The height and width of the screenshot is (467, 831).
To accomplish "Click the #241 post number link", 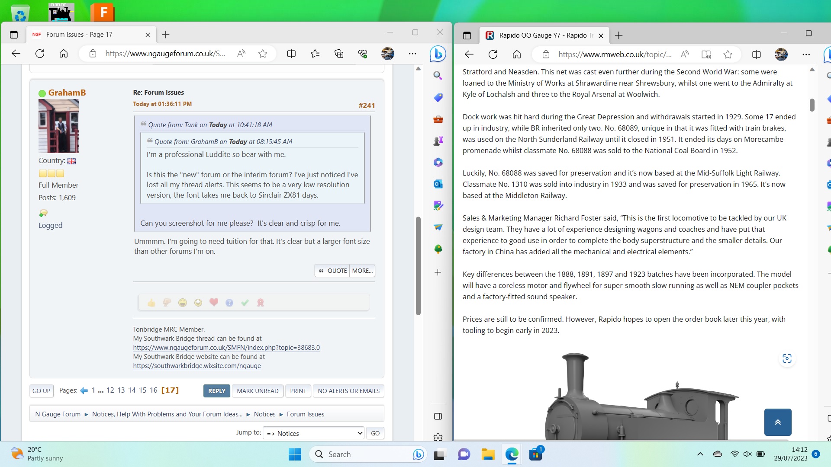I will point(367,106).
